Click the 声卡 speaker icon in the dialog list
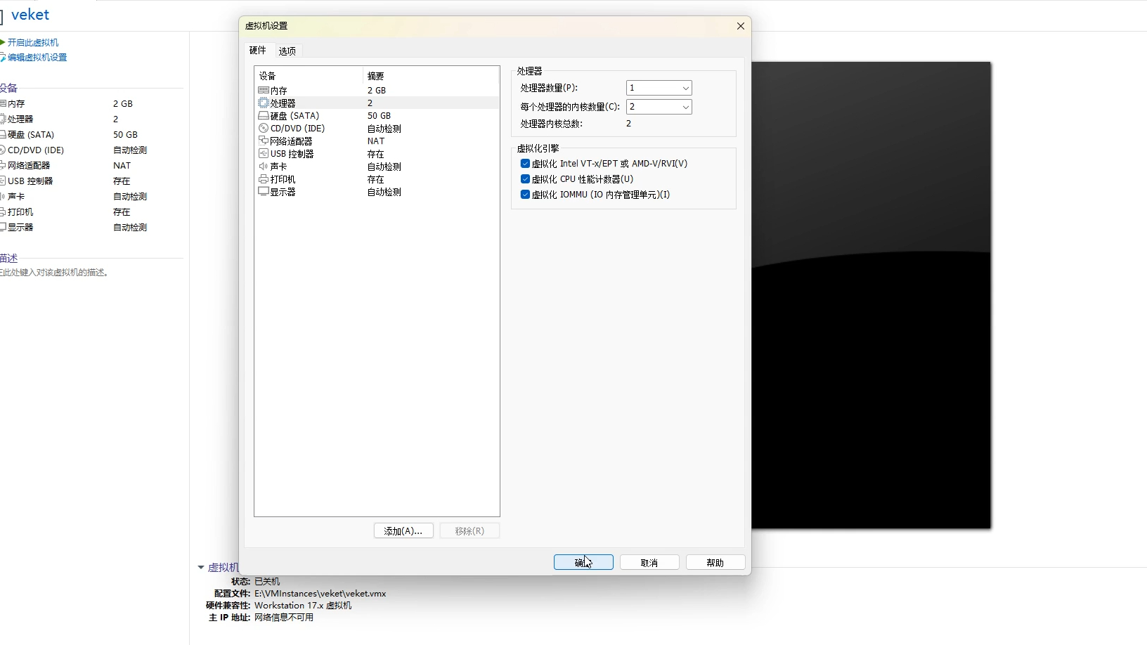 pos(264,166)
